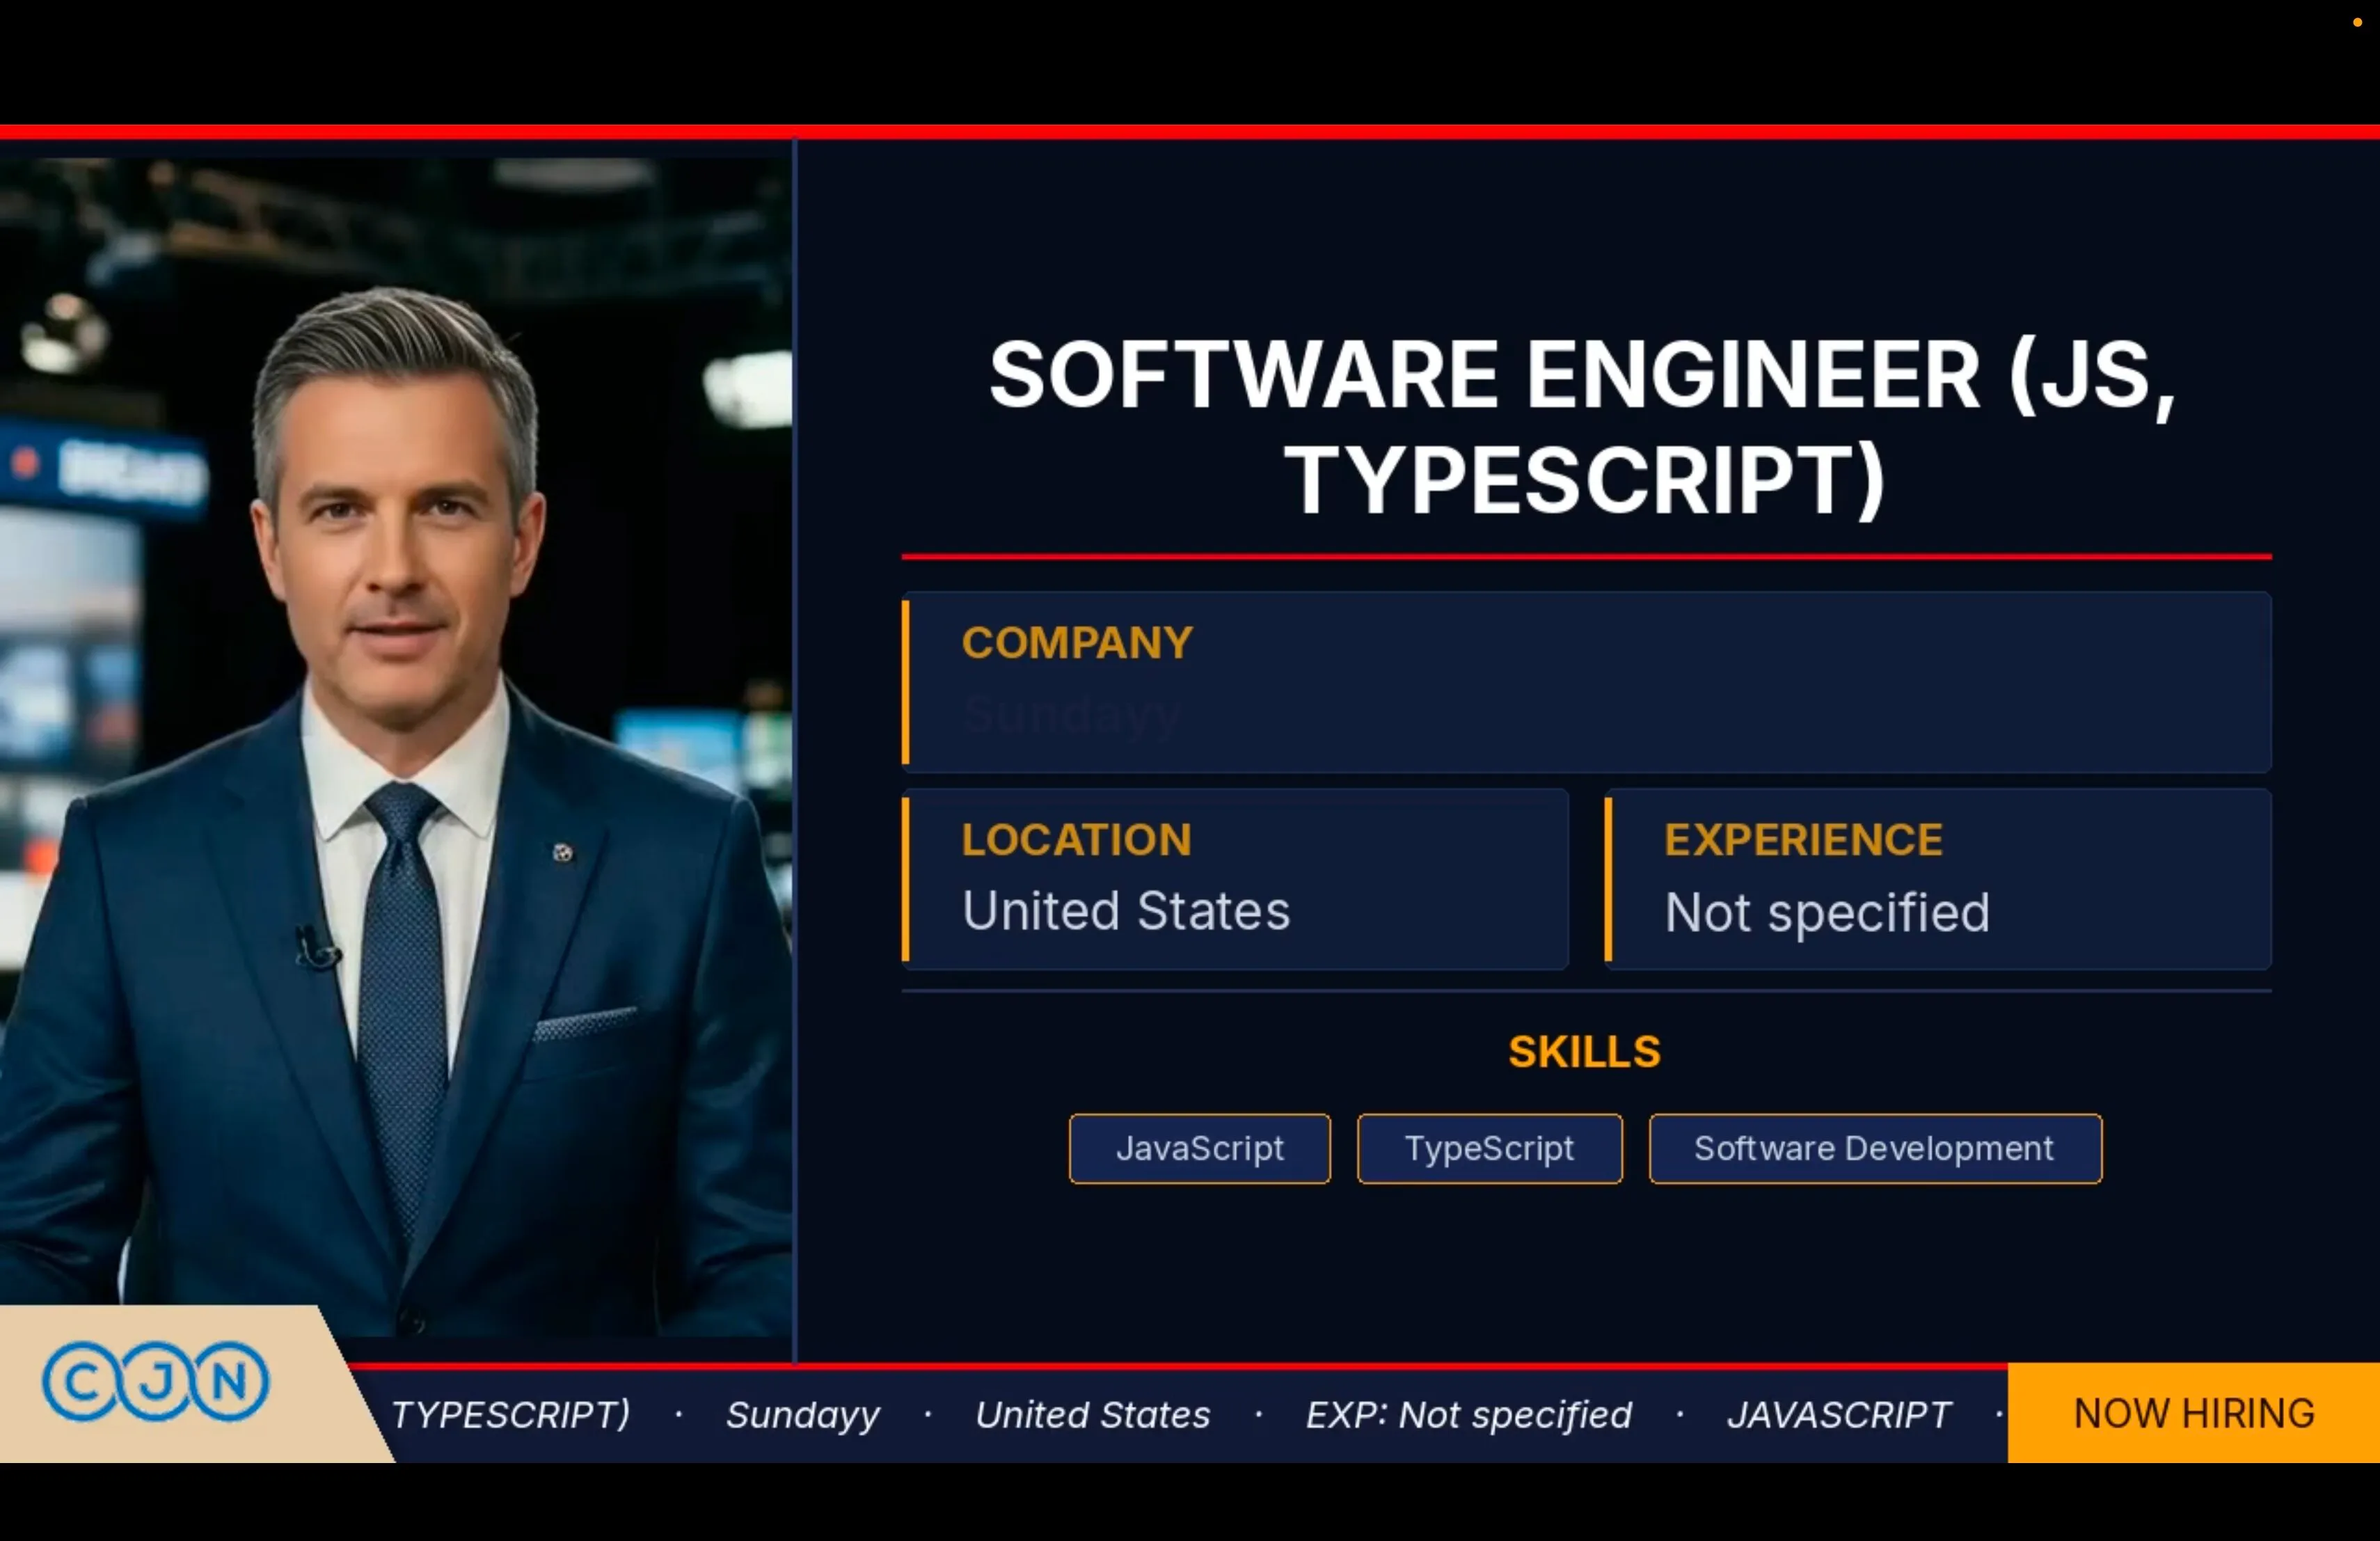Click the COMPANY label
Screen dimensions: 2380x1541
(1077, 642)
